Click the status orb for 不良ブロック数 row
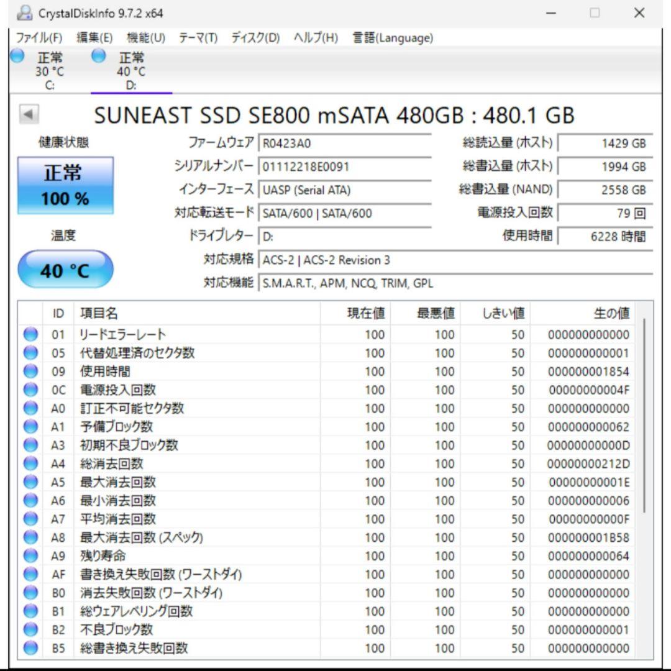This screenshot has height=671, width=671. [x=30, y=630]
